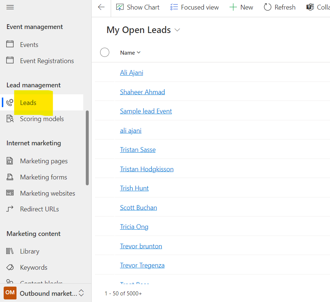
Task: Open the Events calendar icon
Action: [10, 44]
